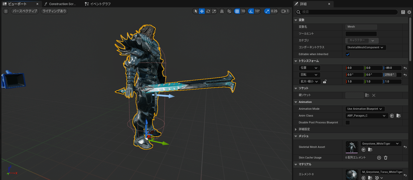Edit rotation Z value 270.0
This screenshot has height=180, width=413.
[x=392, y=75]
